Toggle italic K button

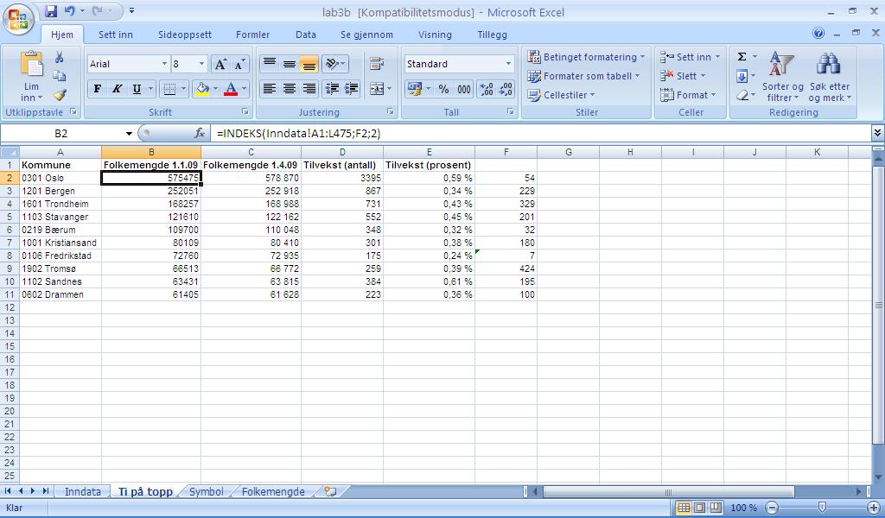click(117, 89)
